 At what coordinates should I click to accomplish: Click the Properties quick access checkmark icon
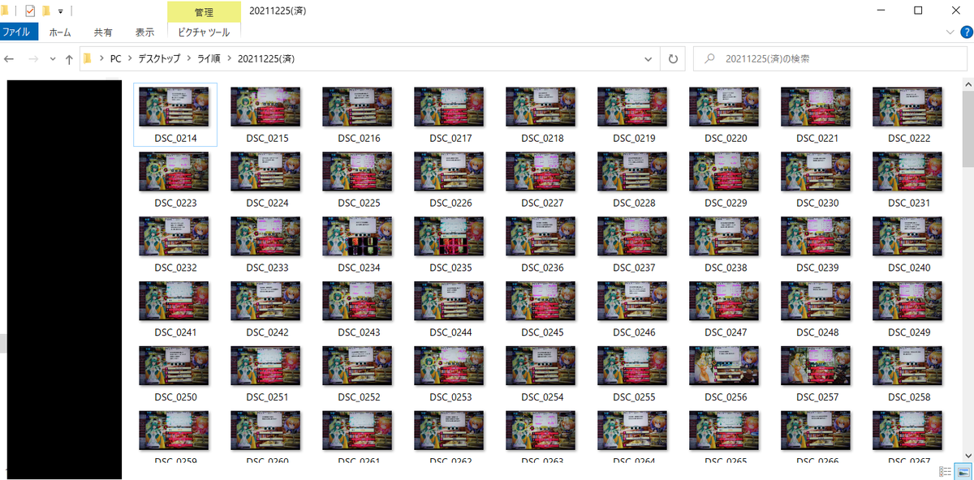(x=30, y=11)
